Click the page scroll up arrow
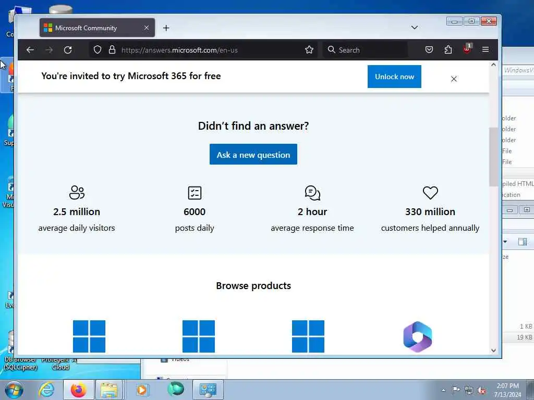This screenshot has height=400, width=534. click(x=493, y=65)
